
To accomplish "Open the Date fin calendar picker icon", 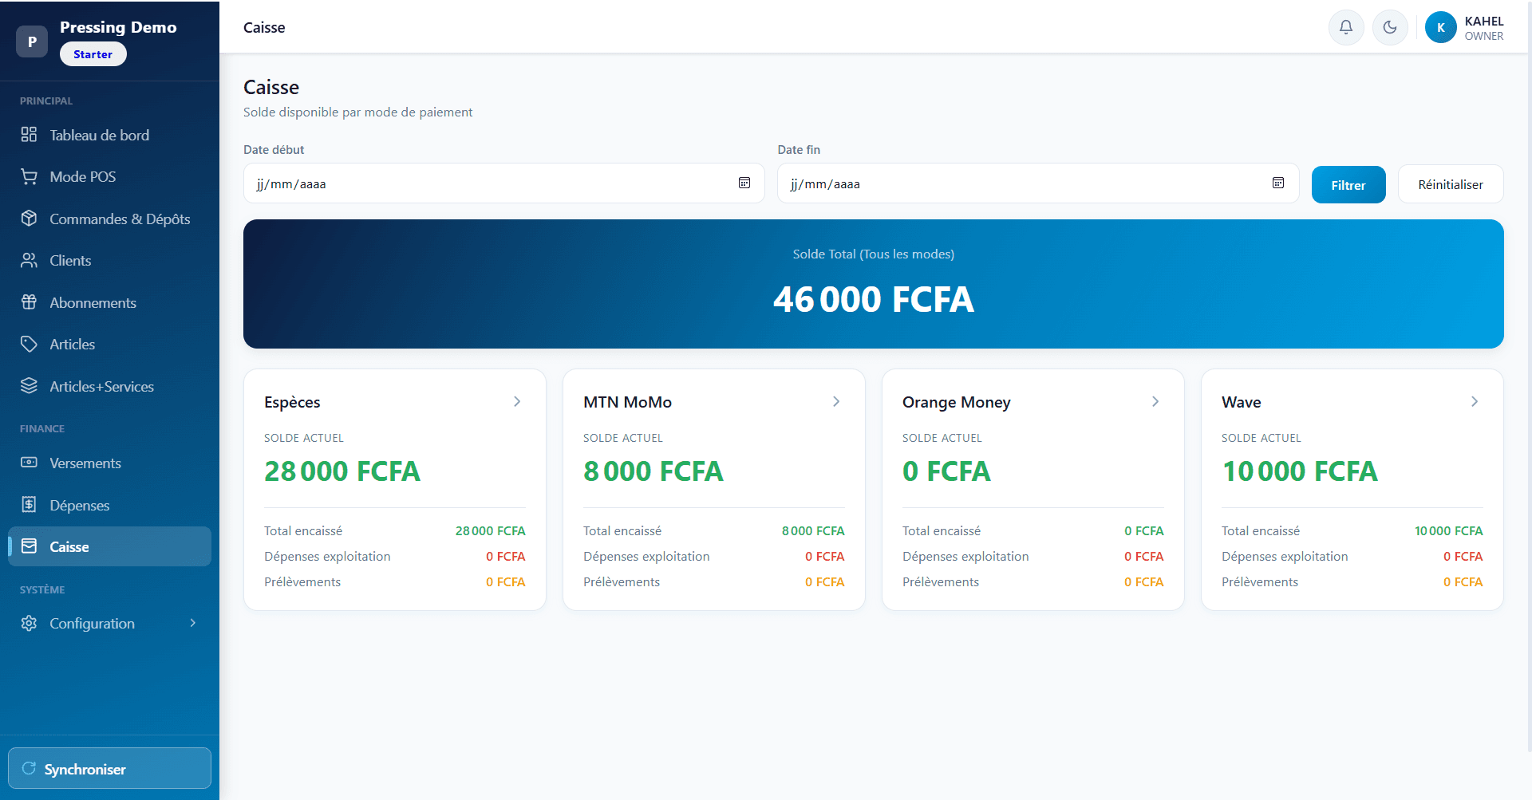I will (x=1278, y=183).
